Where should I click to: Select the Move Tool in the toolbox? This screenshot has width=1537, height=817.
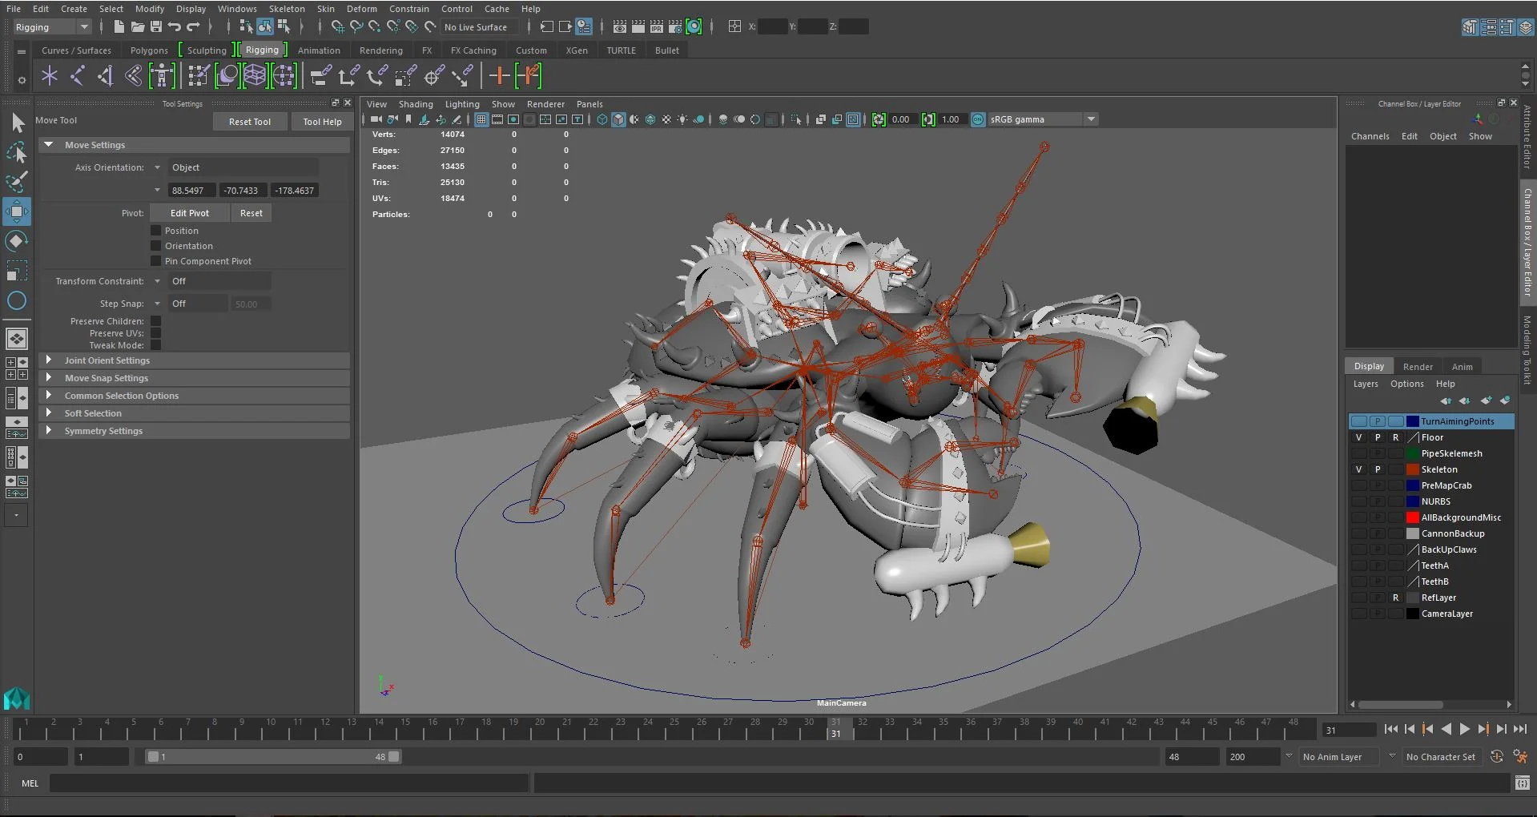[18, 211]
